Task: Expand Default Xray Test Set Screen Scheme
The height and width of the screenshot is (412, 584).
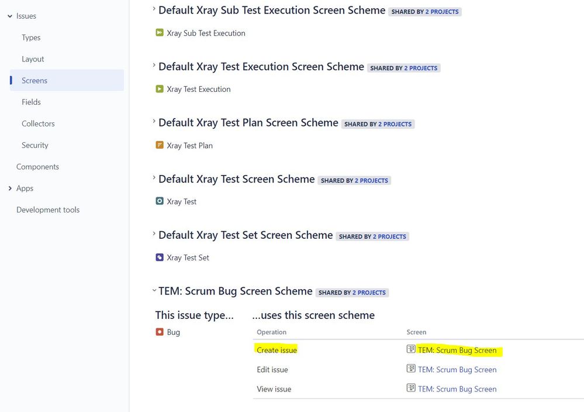Action: click(154, 234)
